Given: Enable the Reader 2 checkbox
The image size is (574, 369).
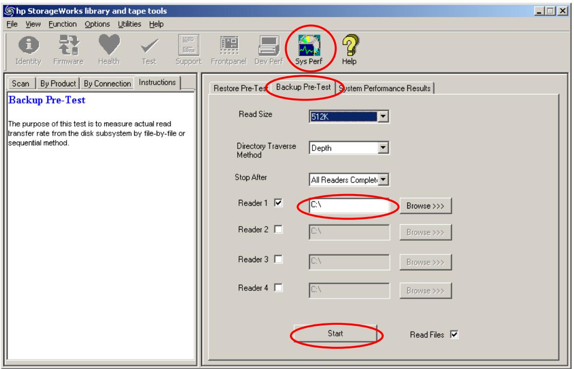Looking at the screenshot, I should [278, 230].
